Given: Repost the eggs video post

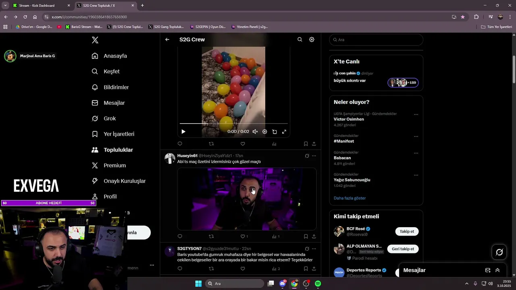Looking at the screenshot, I should pos(211,144).
